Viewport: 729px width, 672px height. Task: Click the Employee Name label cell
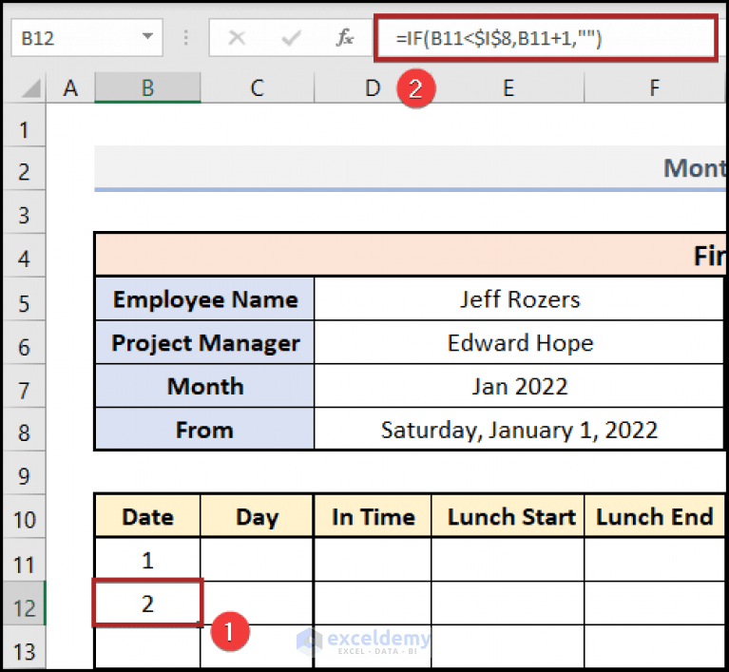tap(205, 299)
